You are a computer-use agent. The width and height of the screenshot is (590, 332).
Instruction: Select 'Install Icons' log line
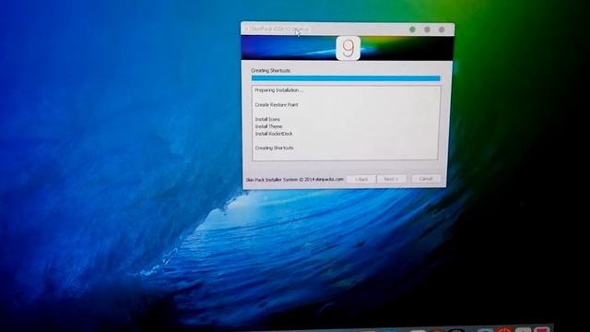coord(267,119)
